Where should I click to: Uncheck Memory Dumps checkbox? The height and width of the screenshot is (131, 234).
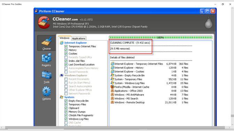(66, 112)
